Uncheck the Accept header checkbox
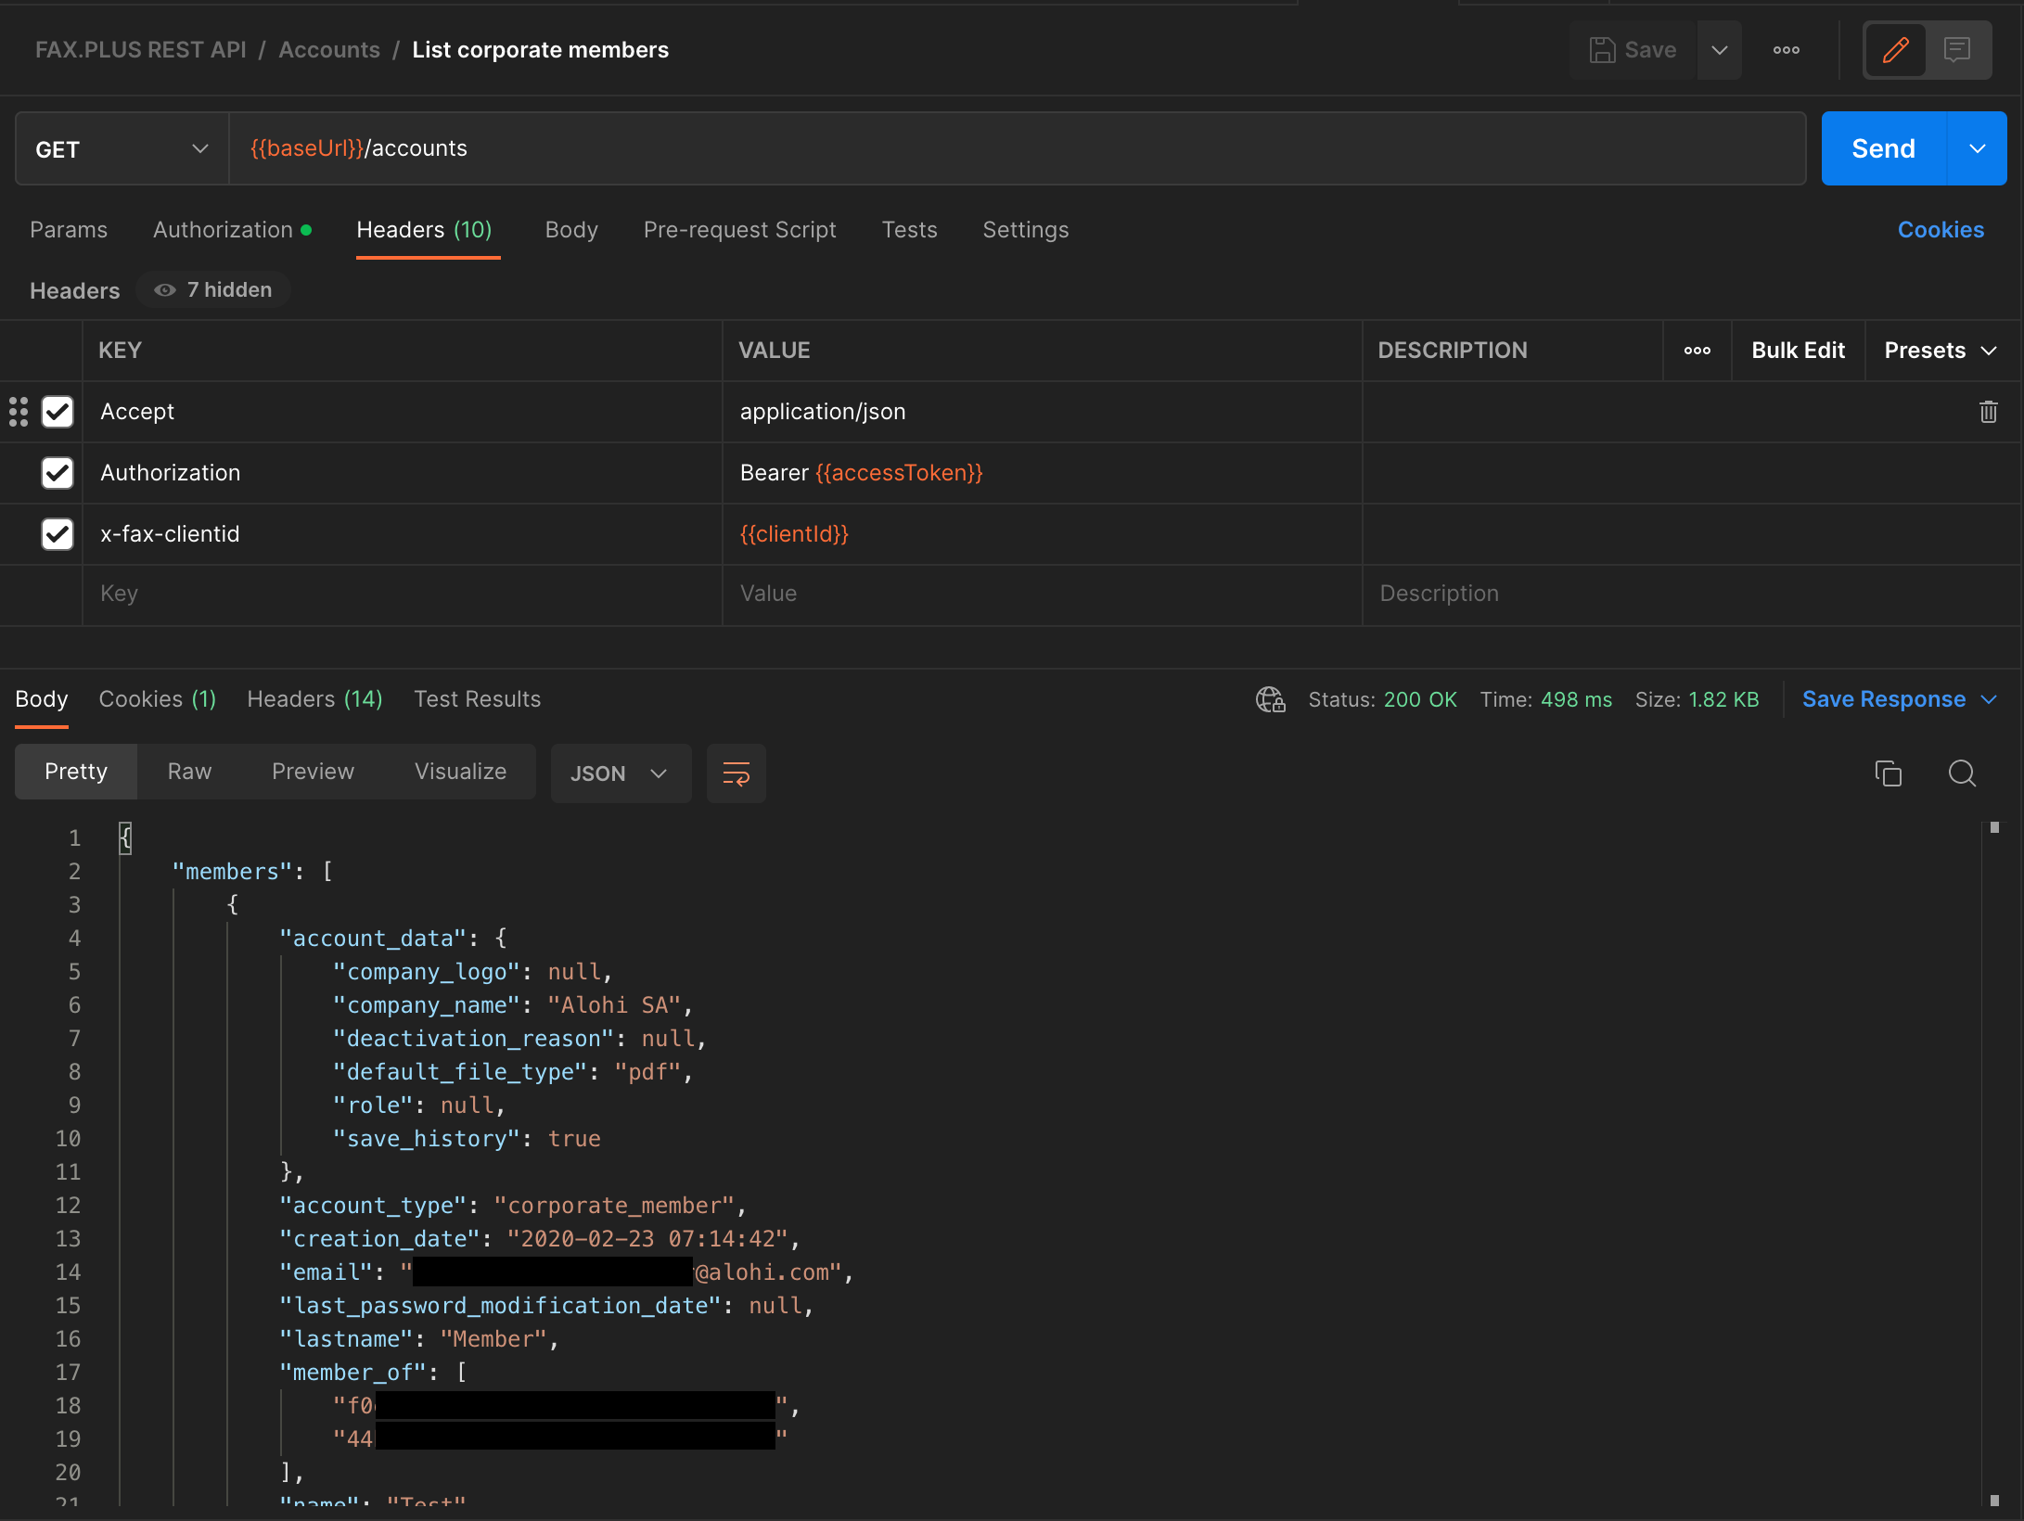2024x1521 pixels. click(58, 412)
